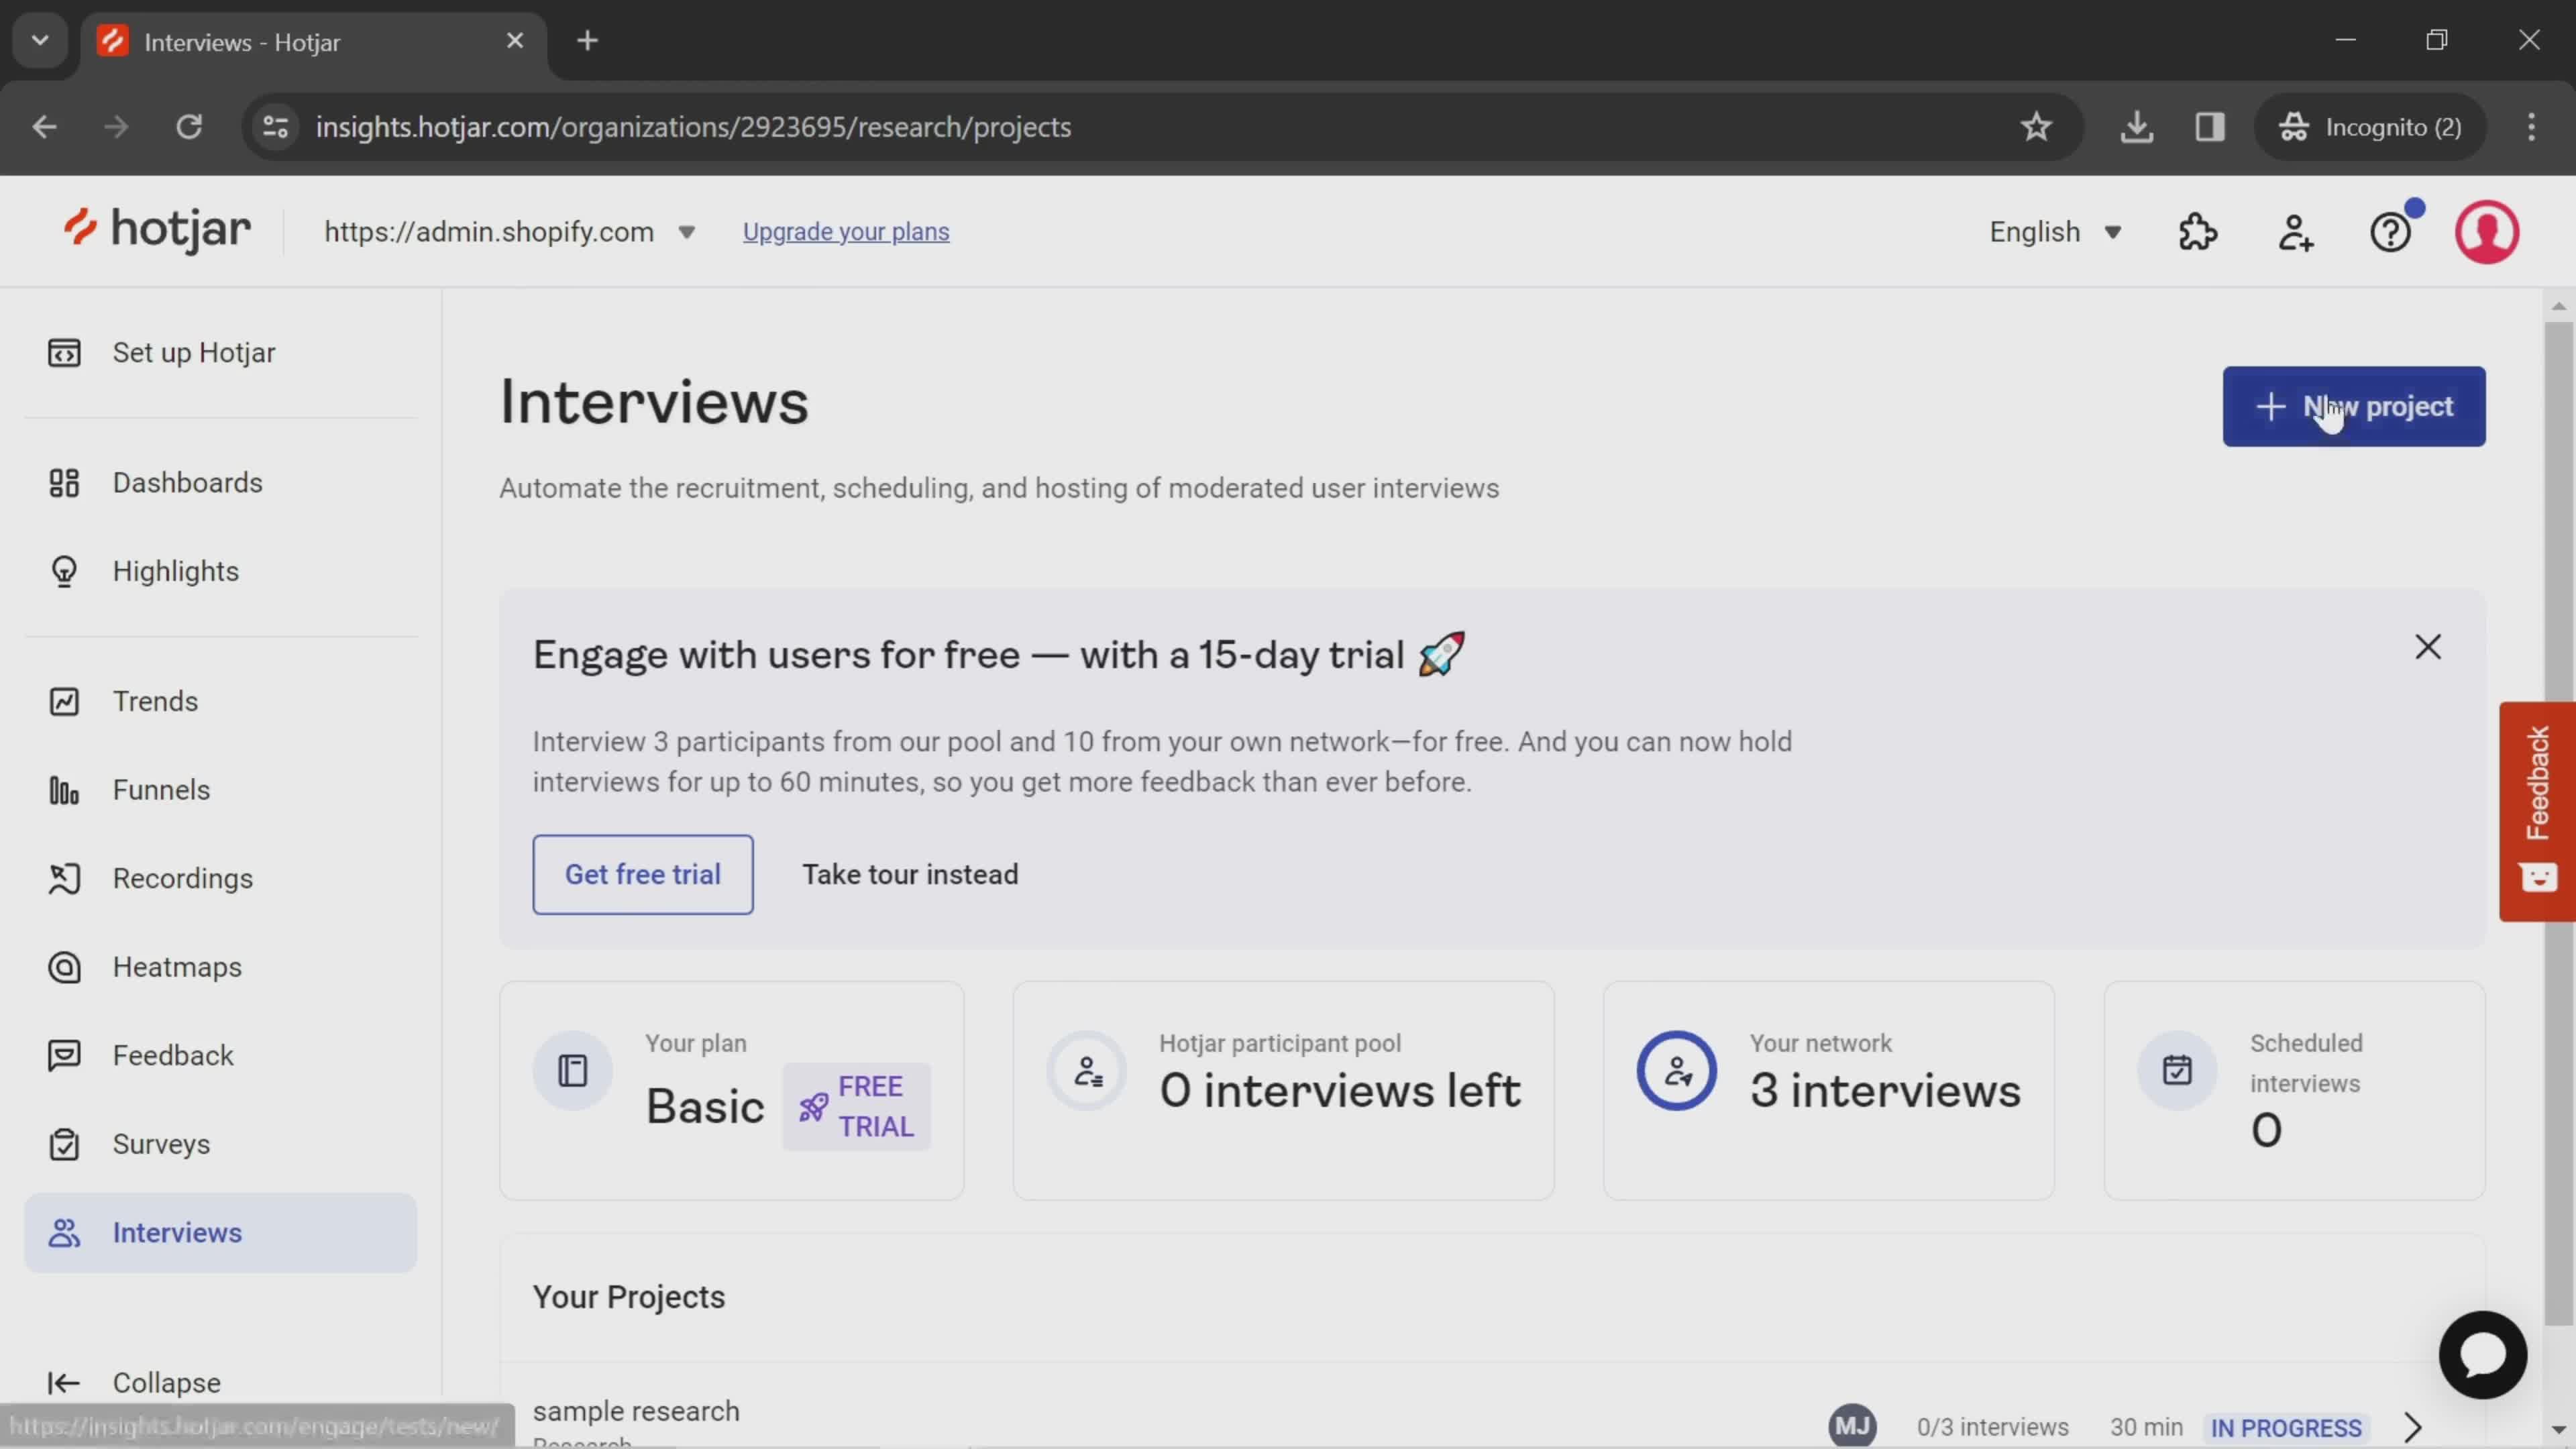Click the page vertical scrollbar

click(2558, 824)
